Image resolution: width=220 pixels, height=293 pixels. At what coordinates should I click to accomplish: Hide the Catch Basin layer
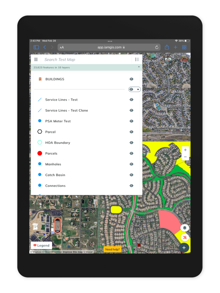click(x=131, y=175)
